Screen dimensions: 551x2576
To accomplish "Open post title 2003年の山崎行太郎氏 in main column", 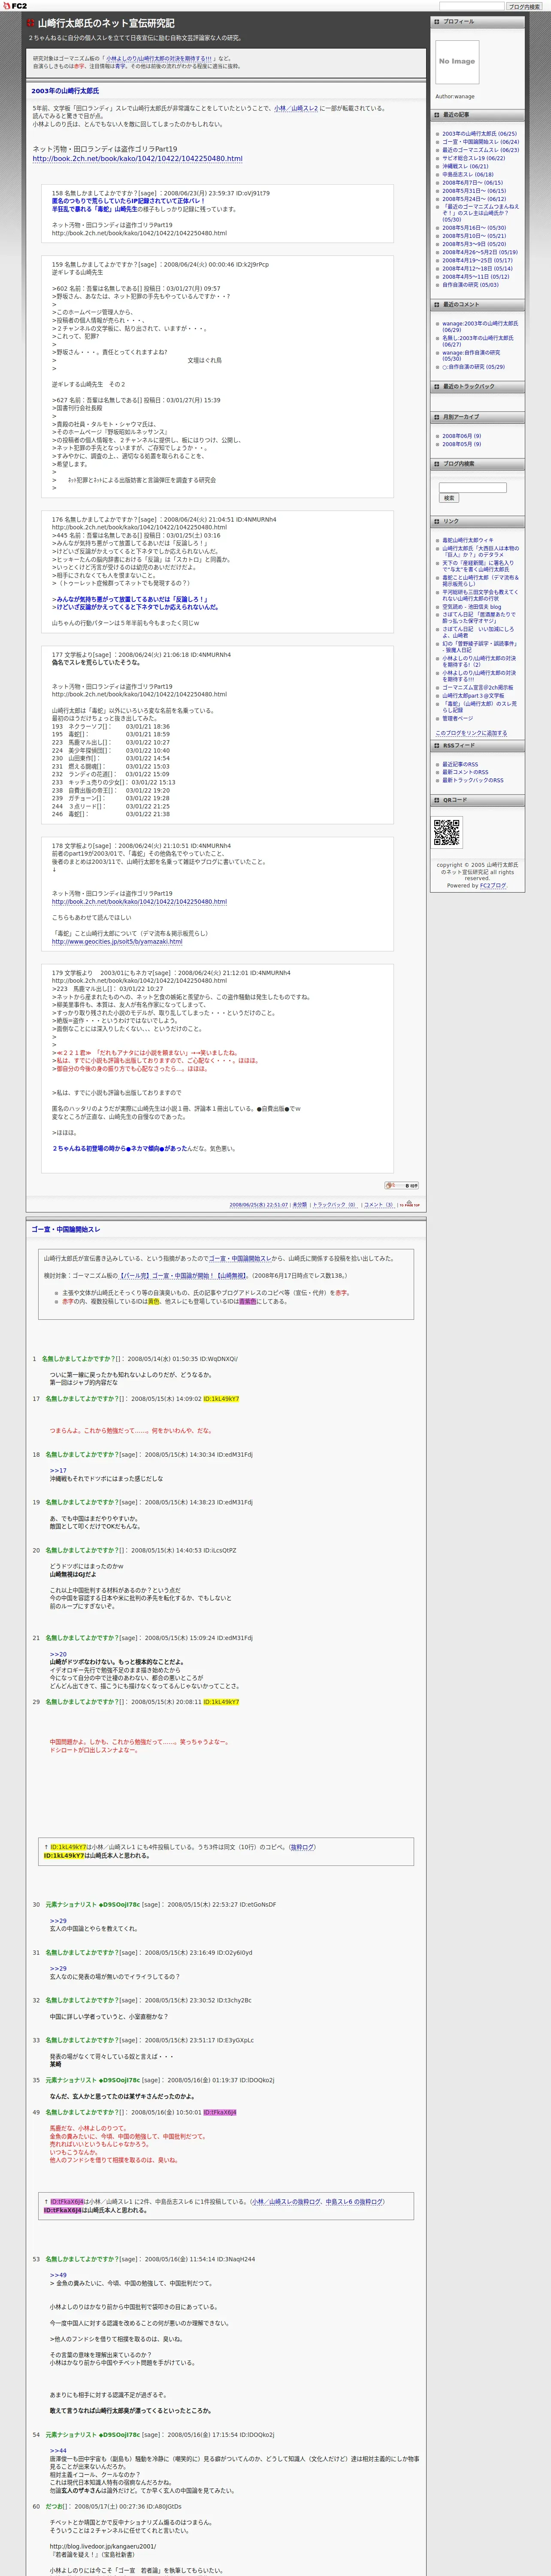I will tap(65, 91).
